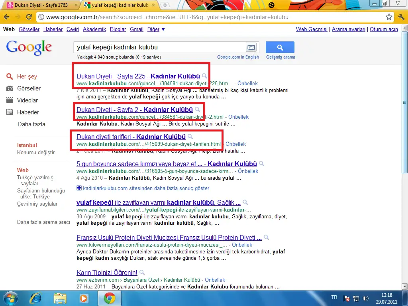408x306 pixels.
Task: Preview the yulaf kepeği ile zayıflayan result magnifier
Action: 245,202
